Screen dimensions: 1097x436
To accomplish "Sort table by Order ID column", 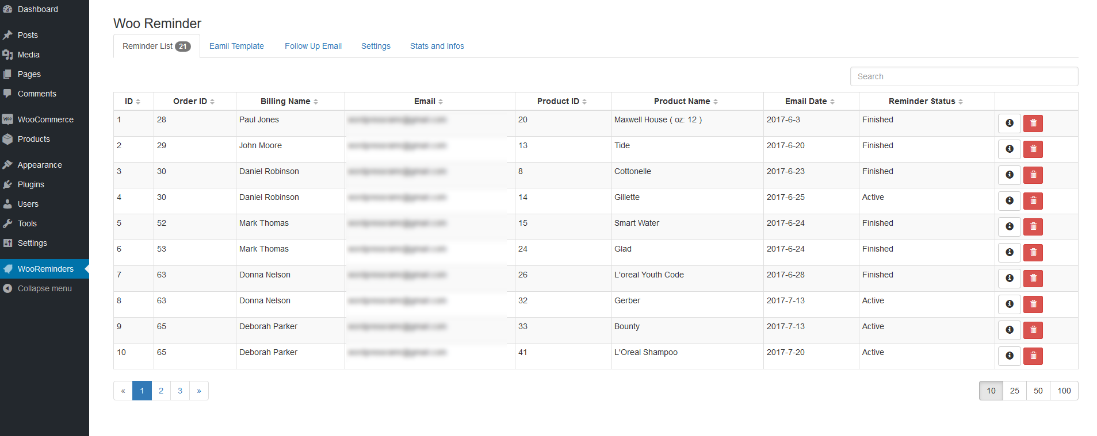I will click(194, 101).
